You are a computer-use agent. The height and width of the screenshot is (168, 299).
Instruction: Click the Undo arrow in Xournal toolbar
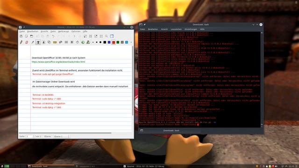click(53, 36)
